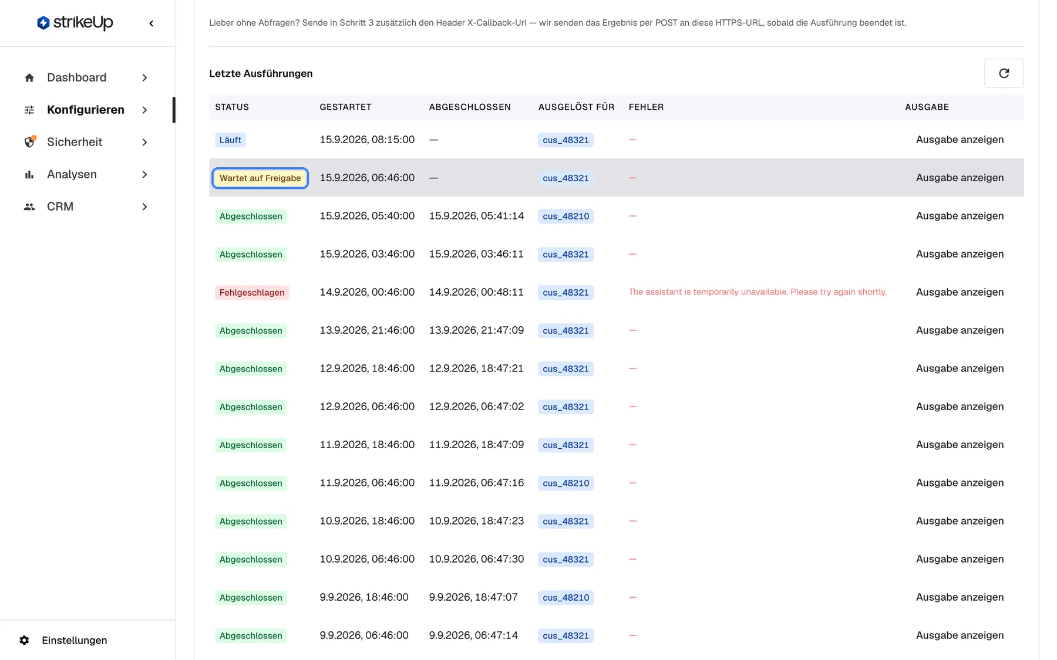This screenshot has height=660, width=1057.
Task: Click the CRM people icon
Action: 29,207
